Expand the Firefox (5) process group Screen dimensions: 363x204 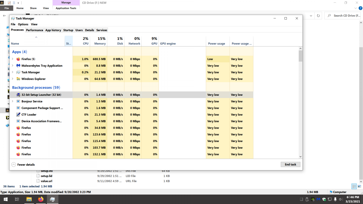point(12,59)
